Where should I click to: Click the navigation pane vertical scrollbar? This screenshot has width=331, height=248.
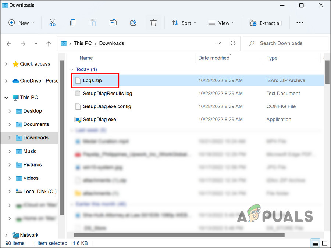point(62,138)
